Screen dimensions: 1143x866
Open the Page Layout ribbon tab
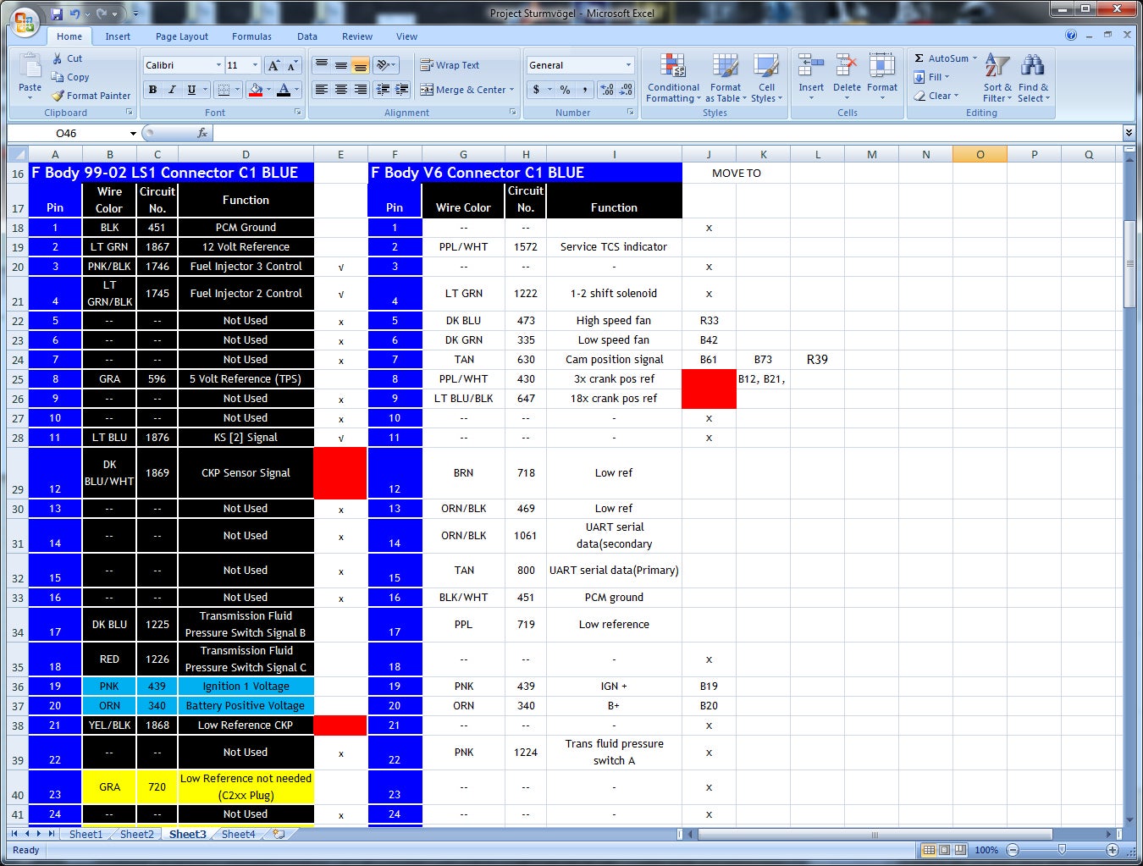(182, 36)
